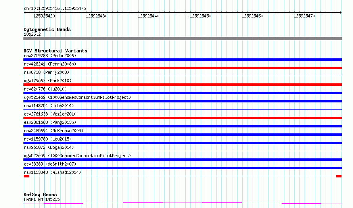Click ruler position 125925420
This screenshot has height=208, width=353.
coord(44,16)
